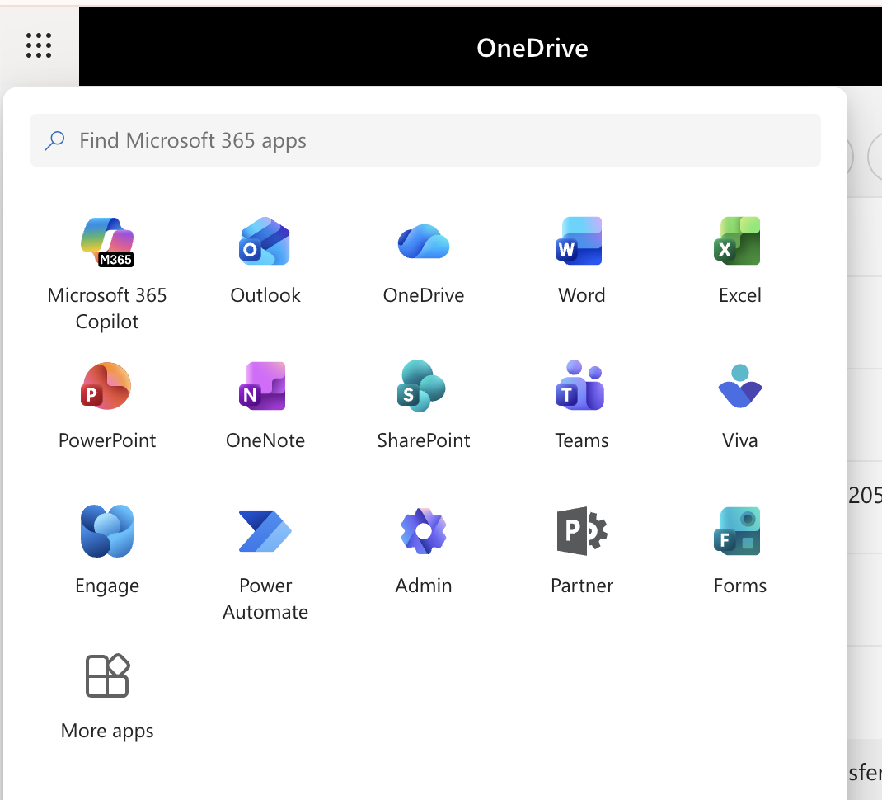The width and height of the screenshot is (882, 800).
Task: Open Teams app icon
Action: click(x=582, y=387)
